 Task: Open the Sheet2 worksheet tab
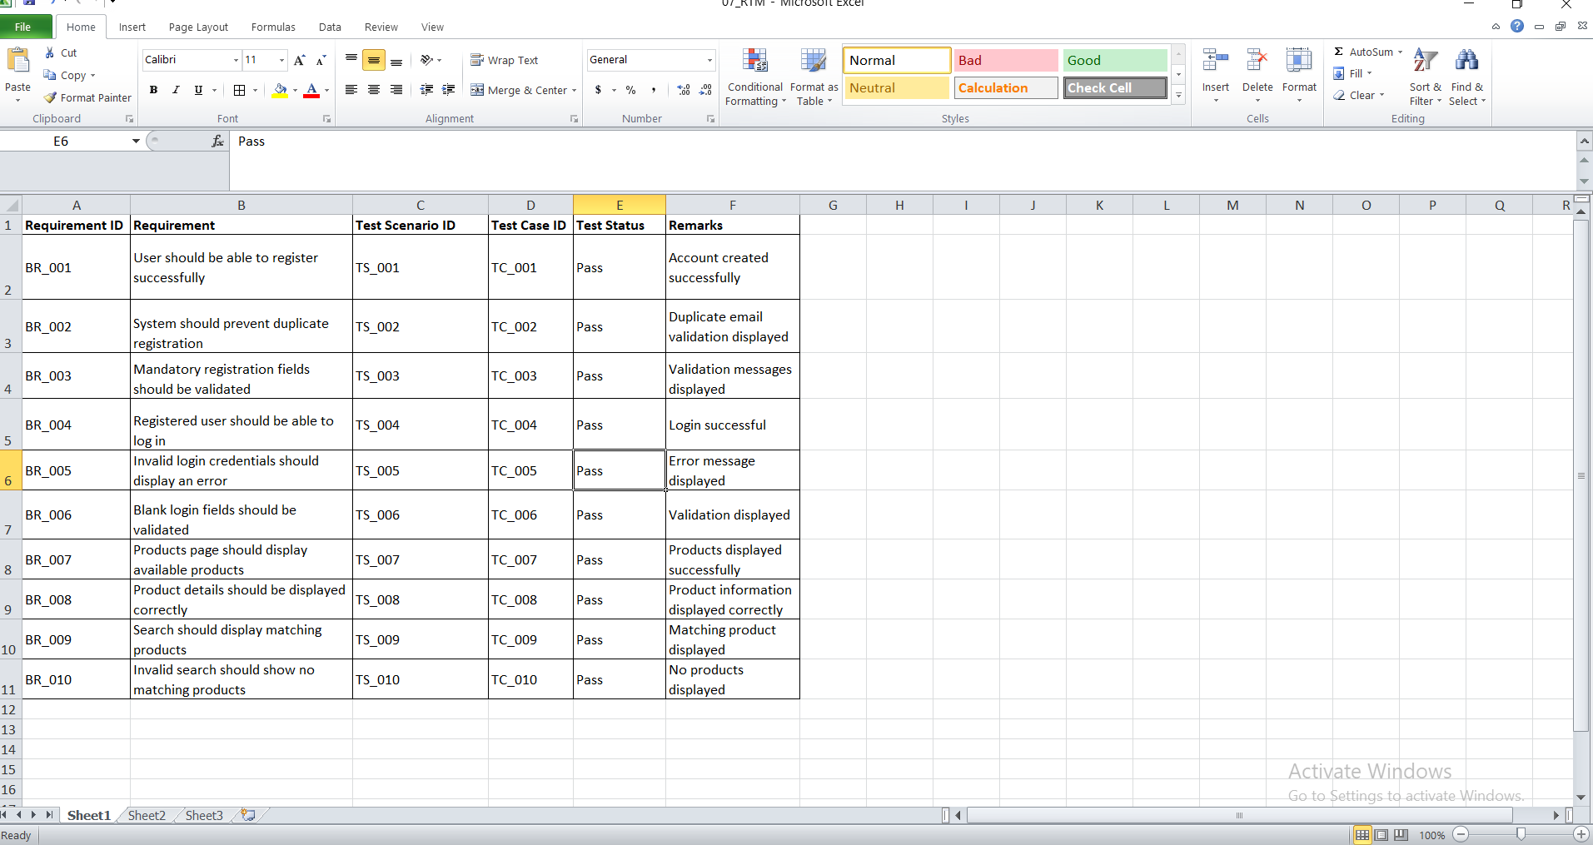(x=147, y=815)
